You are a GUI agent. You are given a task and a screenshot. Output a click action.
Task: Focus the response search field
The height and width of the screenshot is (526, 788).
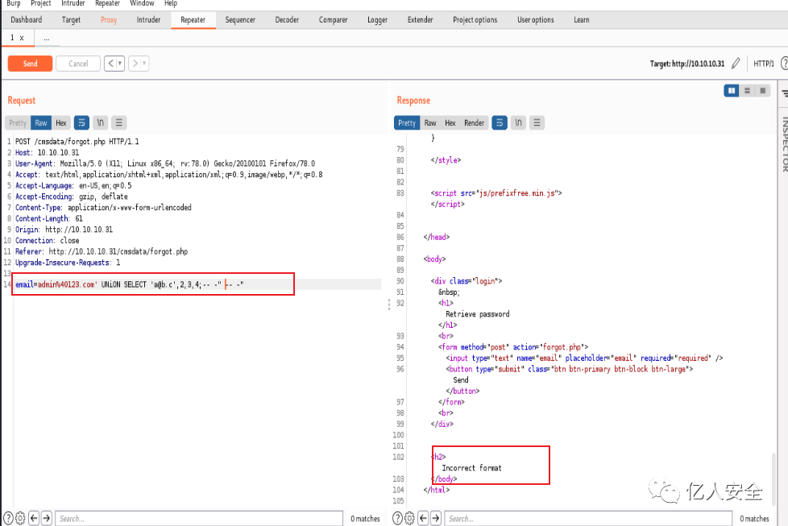click(x=588, y=519)
